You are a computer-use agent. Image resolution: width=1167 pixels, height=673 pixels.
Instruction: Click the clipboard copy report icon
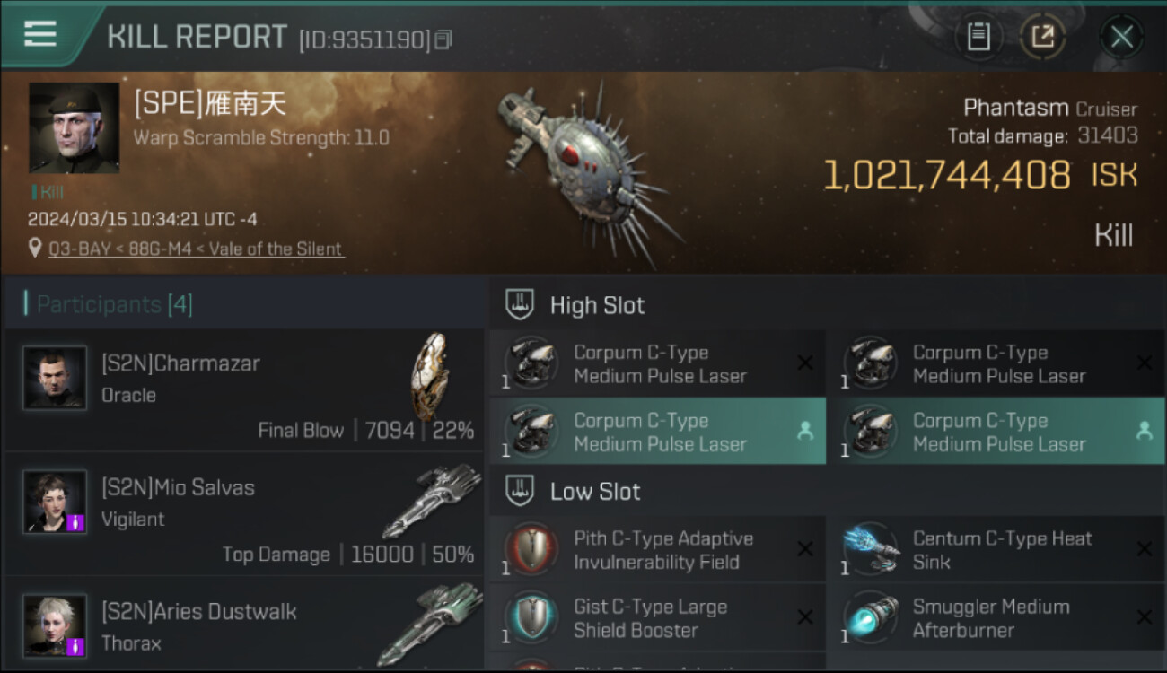click(x=978, y=37)
